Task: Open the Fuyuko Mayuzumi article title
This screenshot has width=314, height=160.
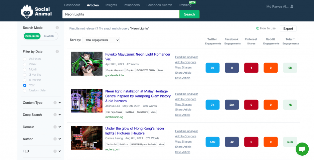Action: 138,57
